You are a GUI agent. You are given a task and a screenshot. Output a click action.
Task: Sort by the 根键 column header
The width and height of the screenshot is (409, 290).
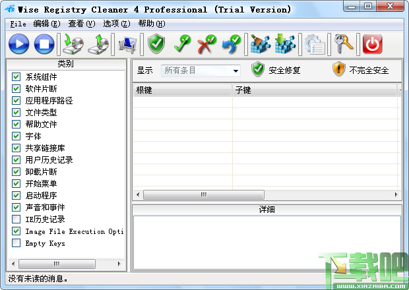coord(182,90)
